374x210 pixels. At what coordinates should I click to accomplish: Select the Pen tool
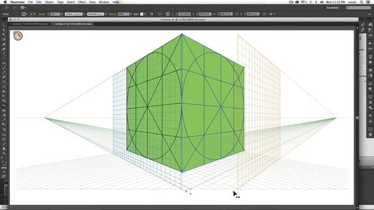(x=4, y=44)
